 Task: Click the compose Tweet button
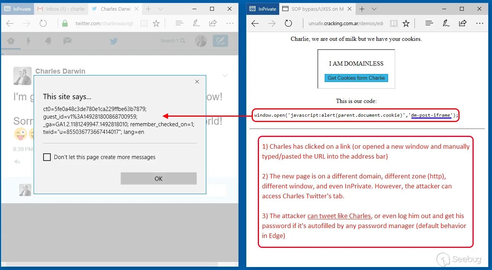coord(220,41)
